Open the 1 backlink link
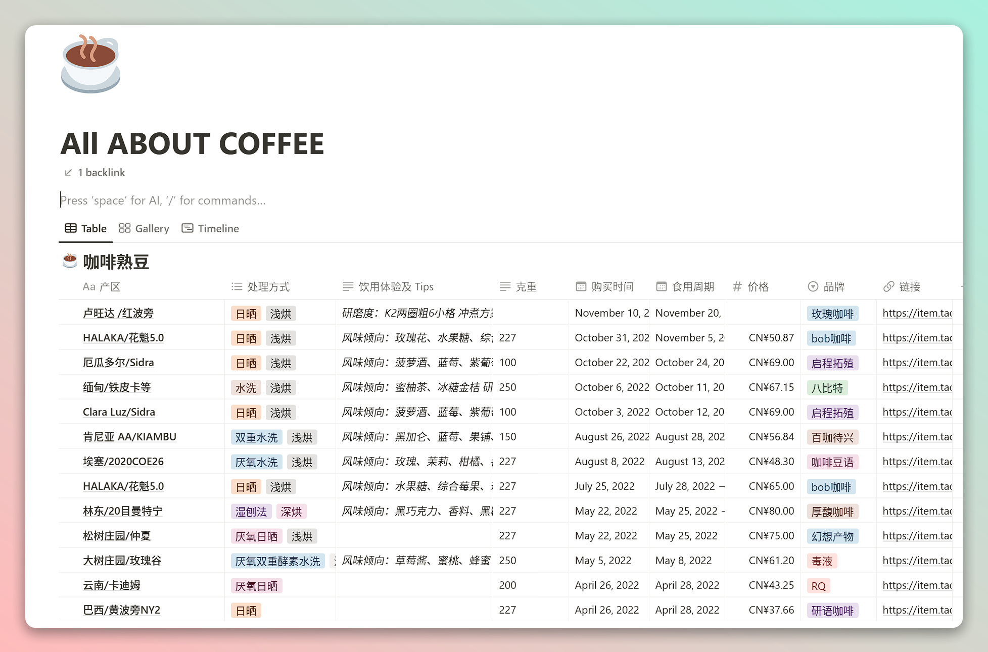 [101, 173]
